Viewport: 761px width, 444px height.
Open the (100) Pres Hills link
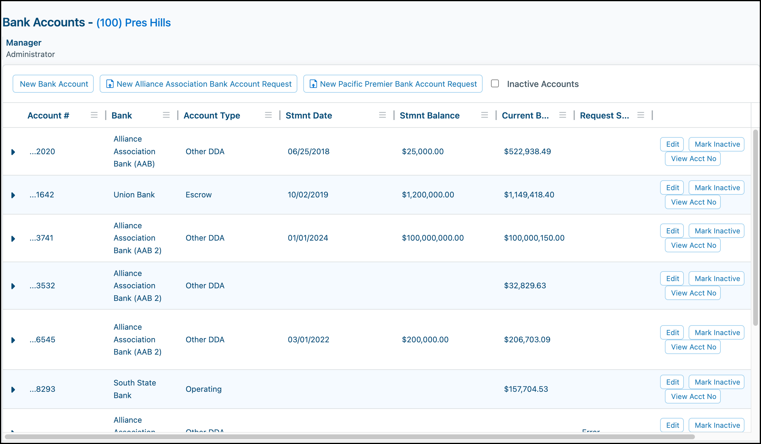(x=133, y=22)
